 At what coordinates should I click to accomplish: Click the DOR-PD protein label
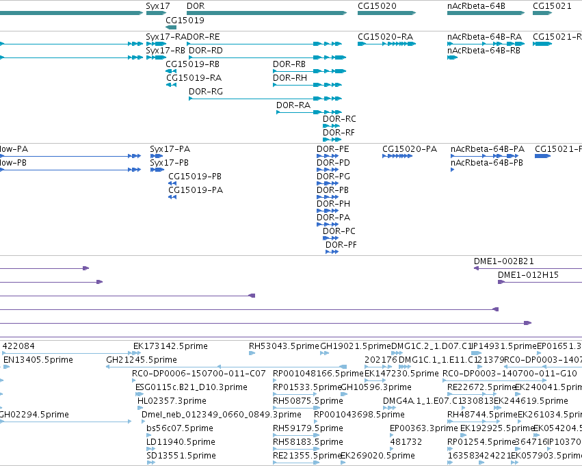point(333,163)
